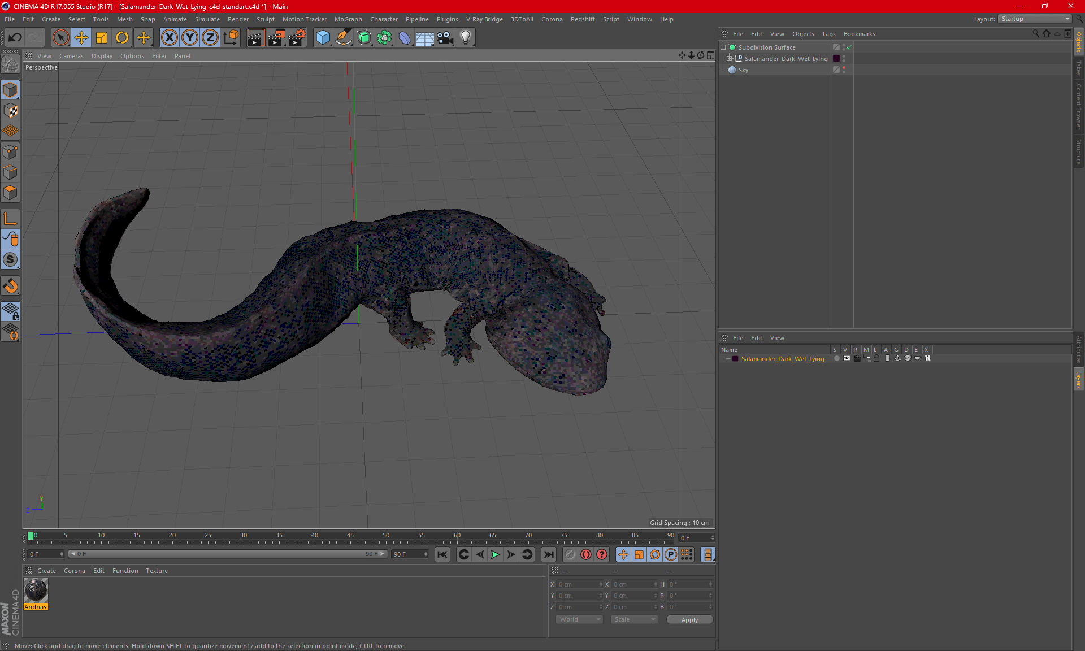
Task: Switch to the Takes side tab
Action: 1078,68
